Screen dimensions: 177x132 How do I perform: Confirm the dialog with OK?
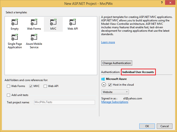point(147,126)
